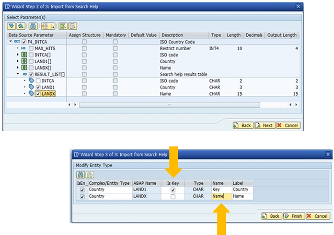Enable Is Key for the LANDX row
334x235 pixels.
pyautogui.click(x=173, y=197)
